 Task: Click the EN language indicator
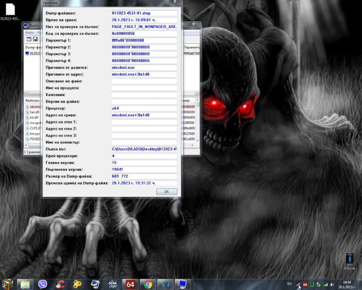pyautogui.click(x=289, y=284)
